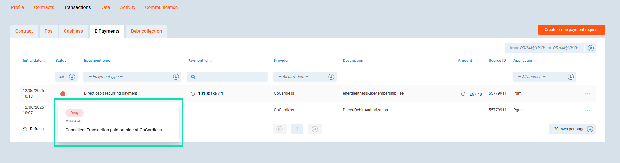620x163 pixels.
Task: Open the Cashless tab
Action: pos(73,31)
